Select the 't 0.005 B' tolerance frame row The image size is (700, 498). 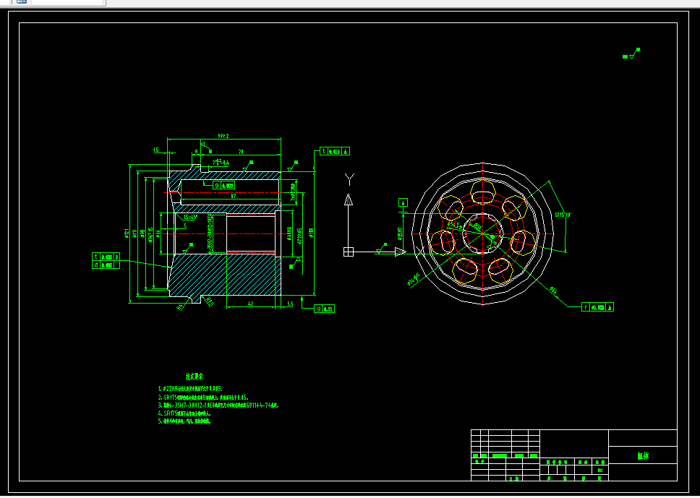[x=106, y=257]
